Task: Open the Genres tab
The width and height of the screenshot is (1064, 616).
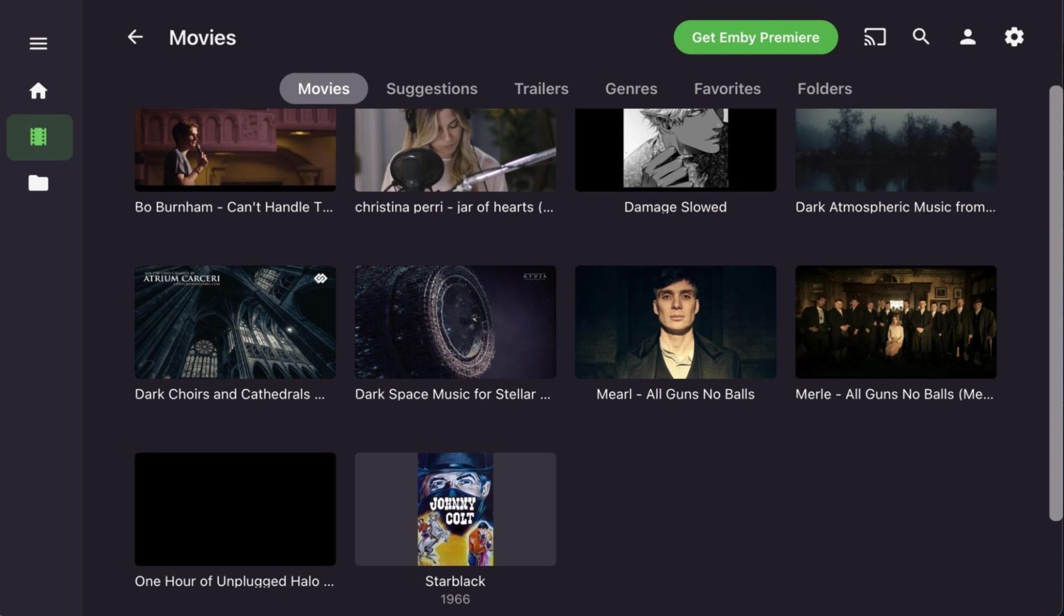Action: tap(631, 89)
